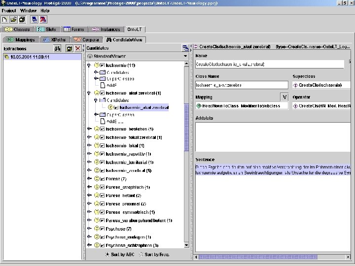Screen dimensions: 355x266
Task: Select the Sort by Freq. radio button
Action: tap(142, 254)
